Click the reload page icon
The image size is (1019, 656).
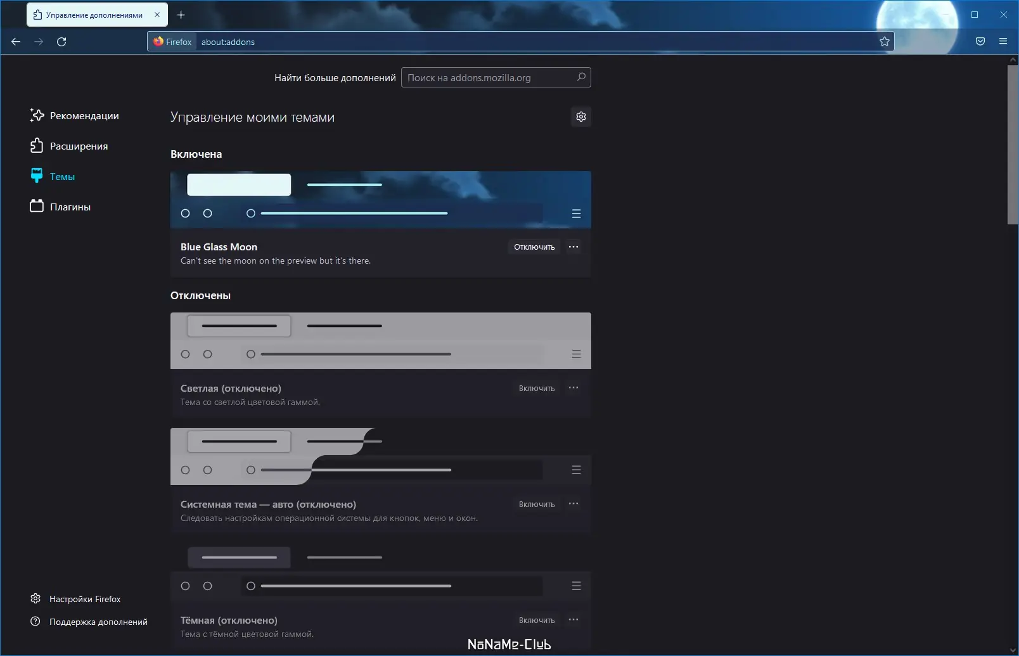coord(61,42)
